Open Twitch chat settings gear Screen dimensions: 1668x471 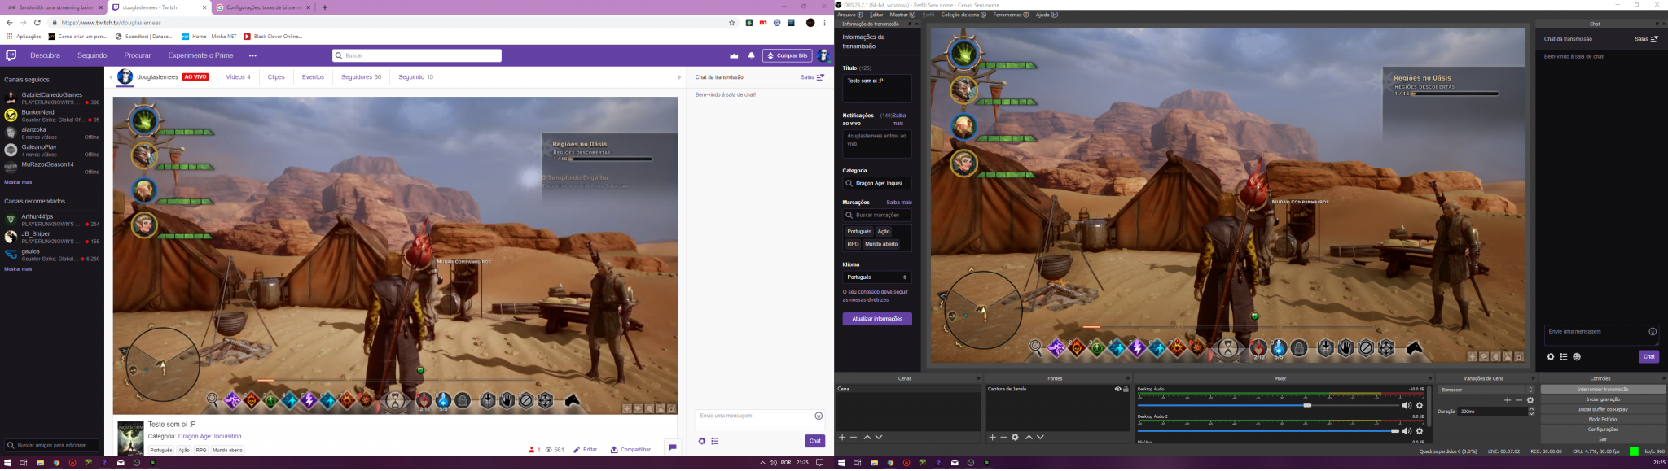click(x=701, y=441)
